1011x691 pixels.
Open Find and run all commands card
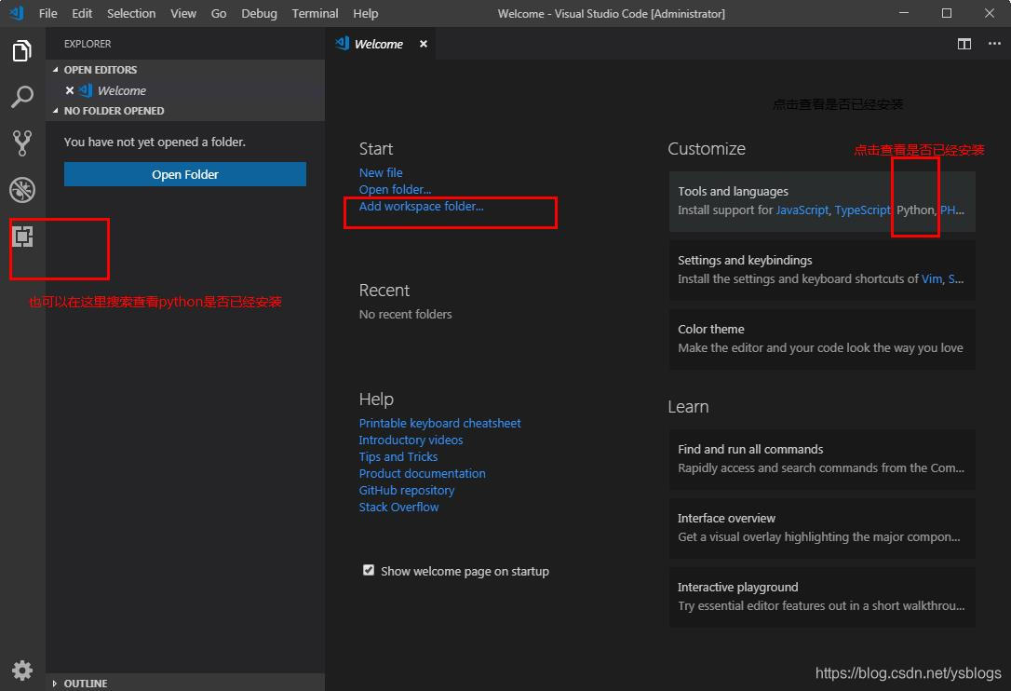click(x=821, y=459)
